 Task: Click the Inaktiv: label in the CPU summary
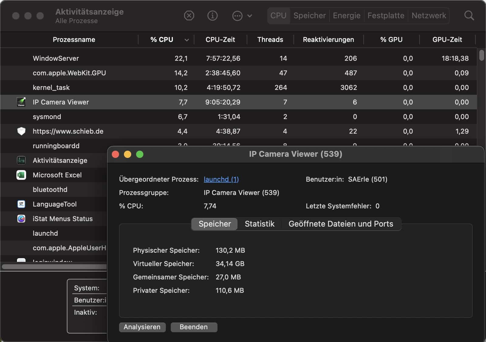(85, 312)
